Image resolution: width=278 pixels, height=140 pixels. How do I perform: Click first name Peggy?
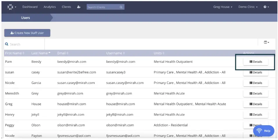(x=10, y=125)
